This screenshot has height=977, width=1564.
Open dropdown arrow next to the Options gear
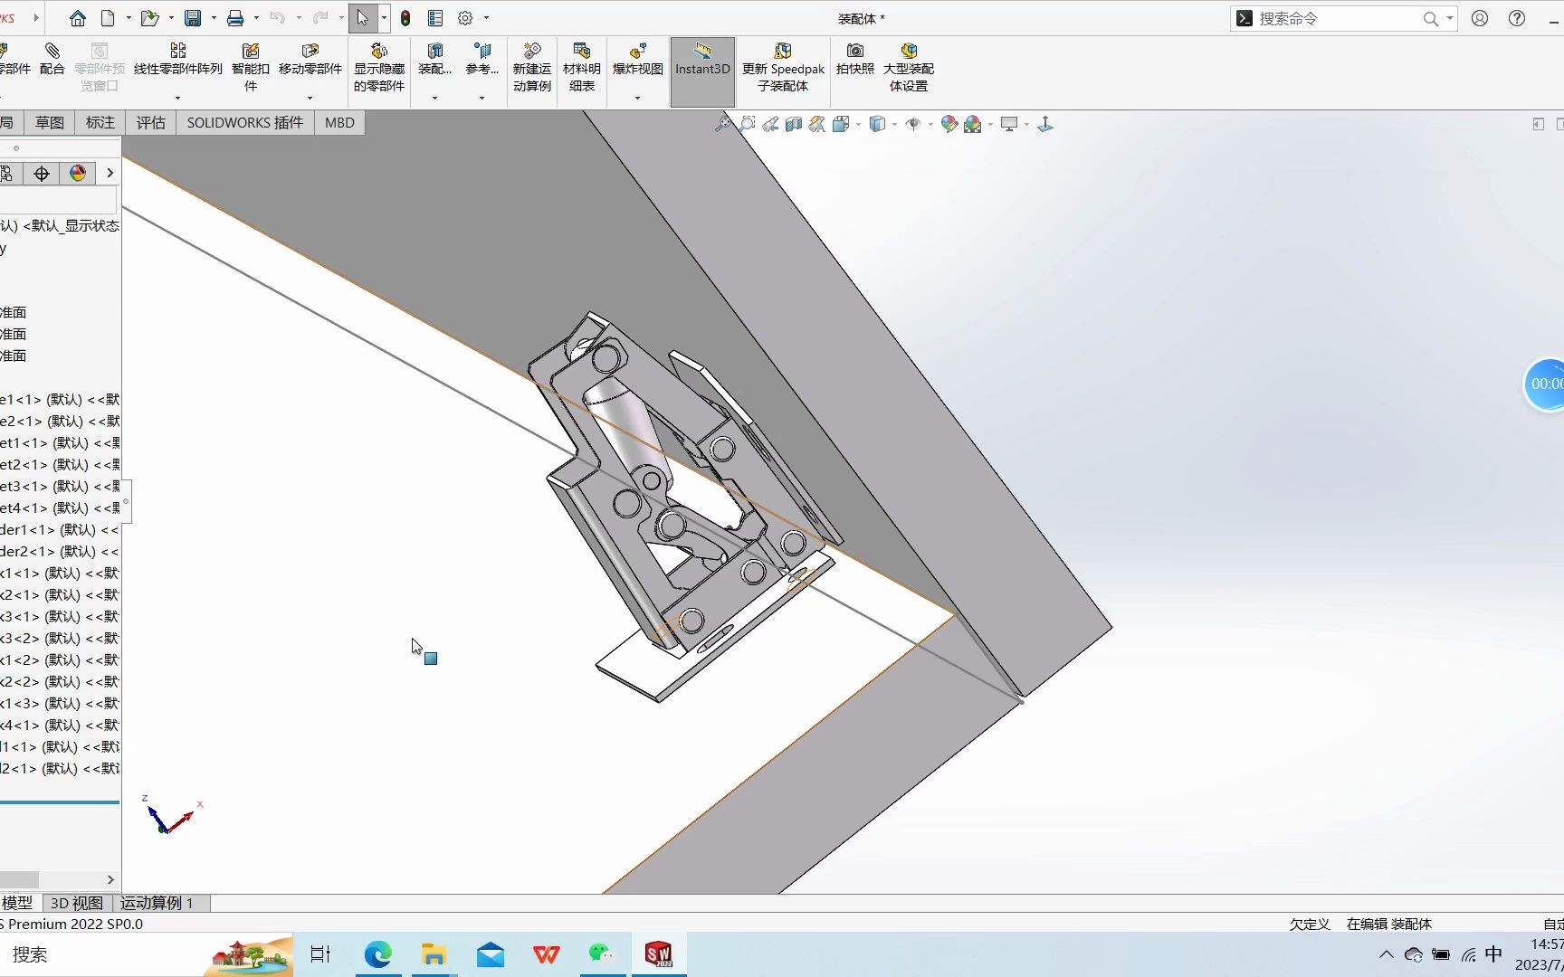click(x=486, y=18)
